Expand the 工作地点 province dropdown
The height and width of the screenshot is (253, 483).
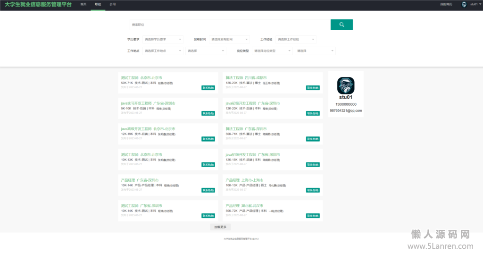[163, 51]
